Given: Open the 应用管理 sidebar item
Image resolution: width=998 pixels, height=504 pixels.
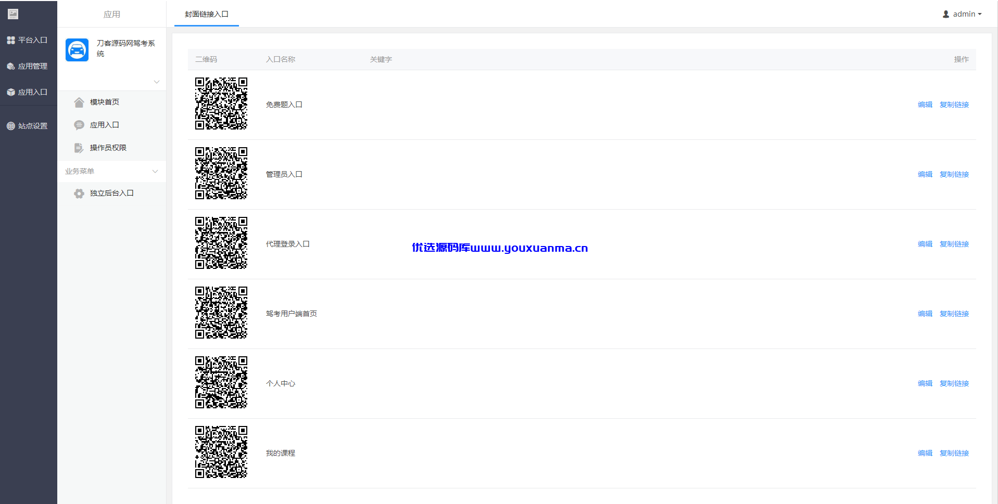Looking at the screenshot, I should coord(29,66).
